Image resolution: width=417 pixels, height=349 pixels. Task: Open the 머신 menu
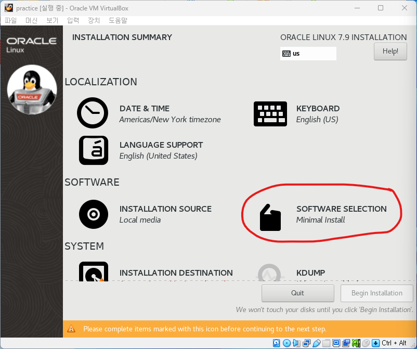pyautogui.click(x=31, y=20)
